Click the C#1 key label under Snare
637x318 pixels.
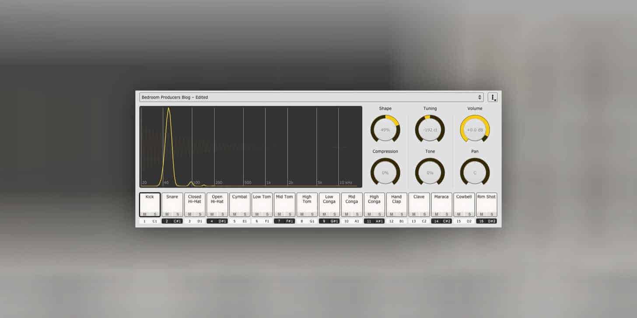coord(177,221)
